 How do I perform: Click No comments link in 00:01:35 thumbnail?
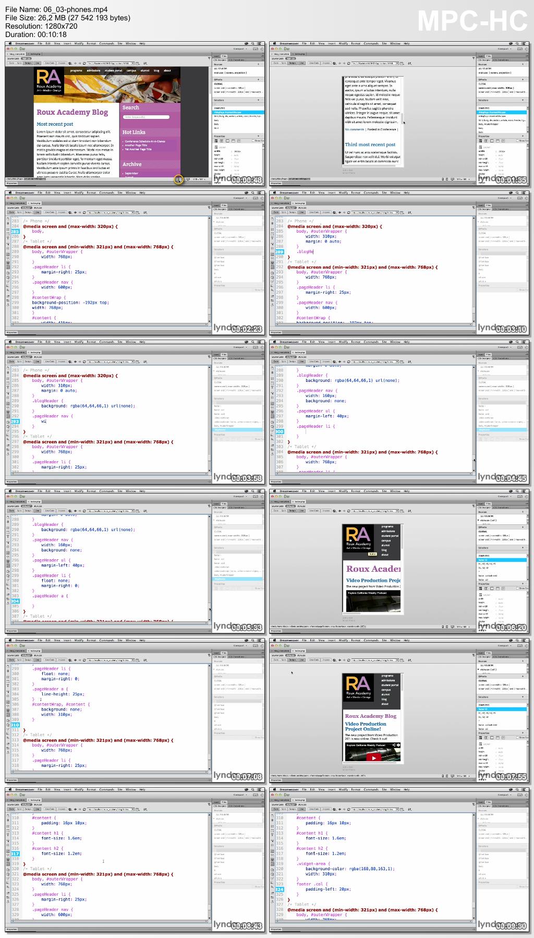coord(355,129)
